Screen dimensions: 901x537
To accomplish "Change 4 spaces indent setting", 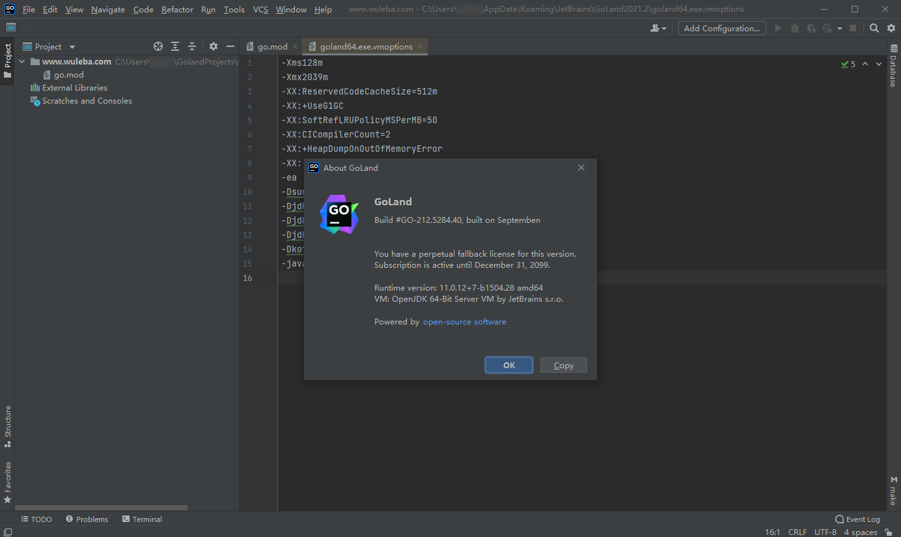I will [x=861, y=532].
